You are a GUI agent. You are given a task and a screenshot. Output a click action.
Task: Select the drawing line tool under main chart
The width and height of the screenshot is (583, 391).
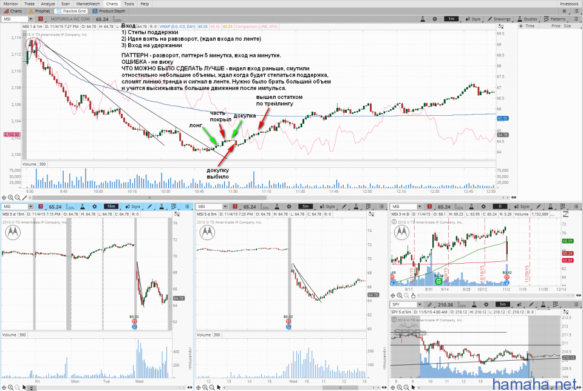coord(24,198)
